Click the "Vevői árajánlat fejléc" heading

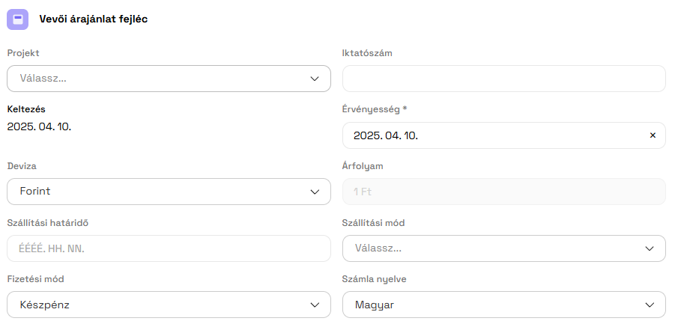[x=94, y=19]
